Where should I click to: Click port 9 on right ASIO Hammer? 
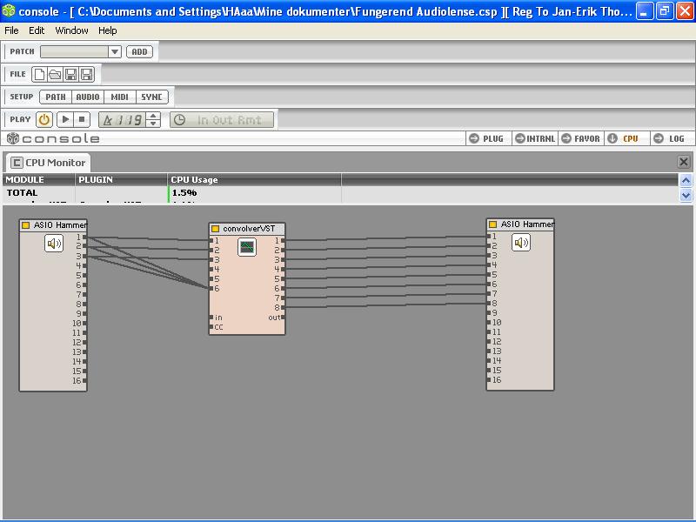[489, 312]
